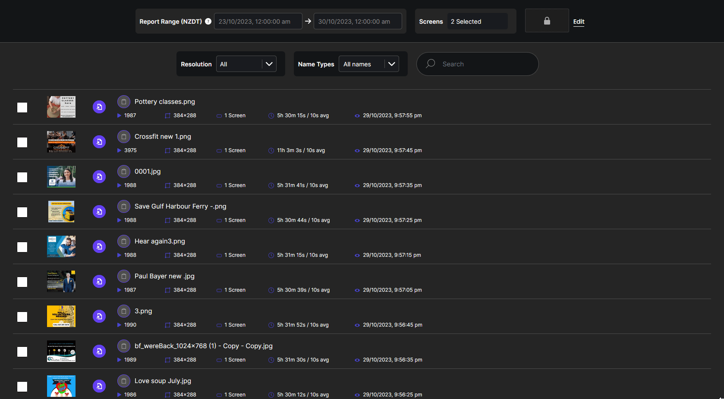The image size is (724, 399).
Task: Click the play triangle next to 3975 count
Action: [119, 150]
